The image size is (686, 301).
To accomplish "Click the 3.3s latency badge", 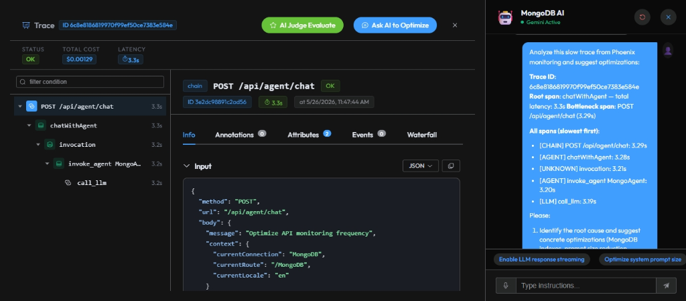I will coord(131,60).
